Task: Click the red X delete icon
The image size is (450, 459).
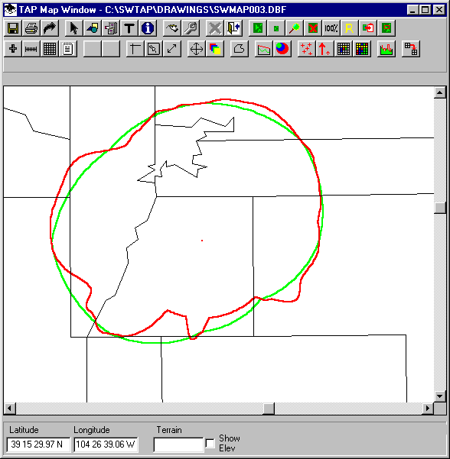Action: (x=313, y=28)
